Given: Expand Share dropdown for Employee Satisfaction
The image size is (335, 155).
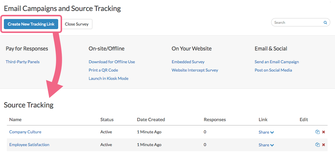Looking at the screenshot, I should (x=266, y=145).
